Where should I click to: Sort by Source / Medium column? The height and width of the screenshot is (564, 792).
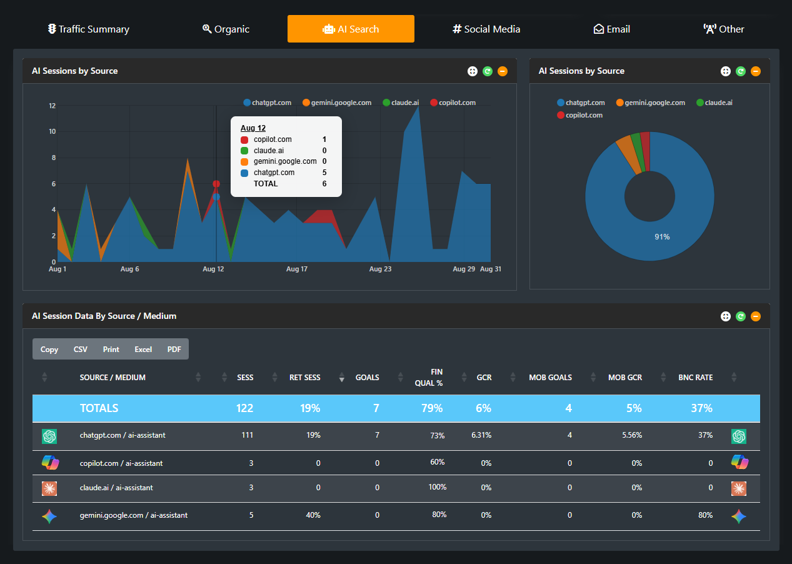coord(113,378)
